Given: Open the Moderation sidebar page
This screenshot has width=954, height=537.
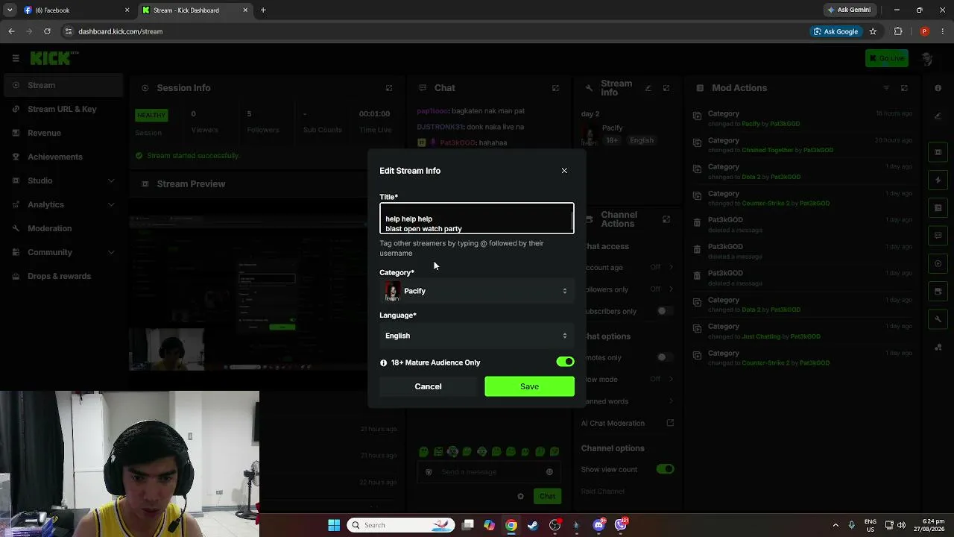Looking at the screenshot, I should [x=62, y=228].
